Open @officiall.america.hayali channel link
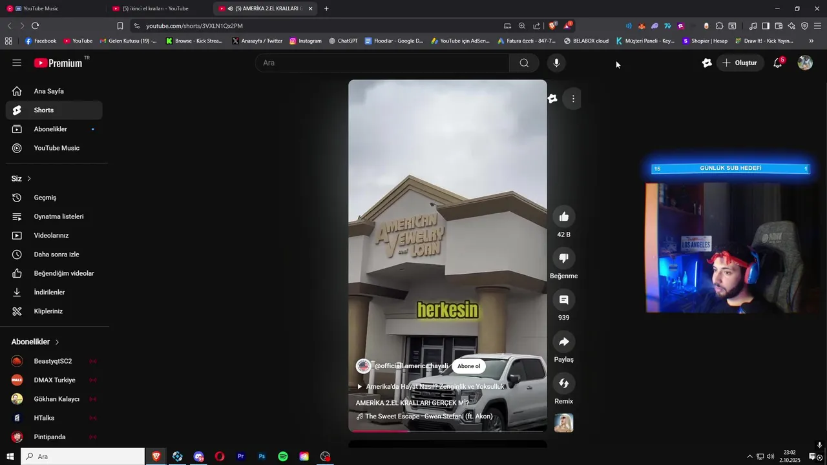The height and width of the screenshot is (465, 827). [411, 366]
